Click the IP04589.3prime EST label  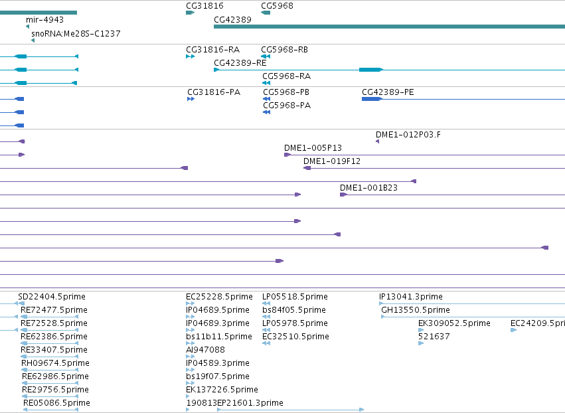[218, 363]
